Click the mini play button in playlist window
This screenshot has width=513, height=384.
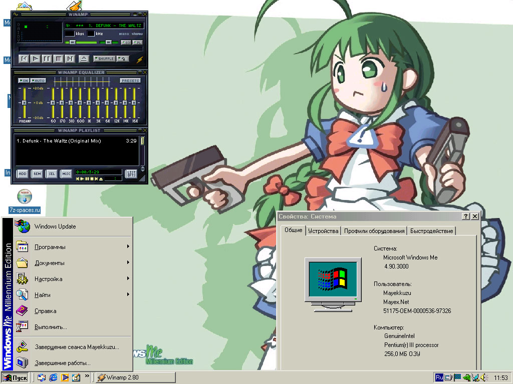tap(82, 179)
